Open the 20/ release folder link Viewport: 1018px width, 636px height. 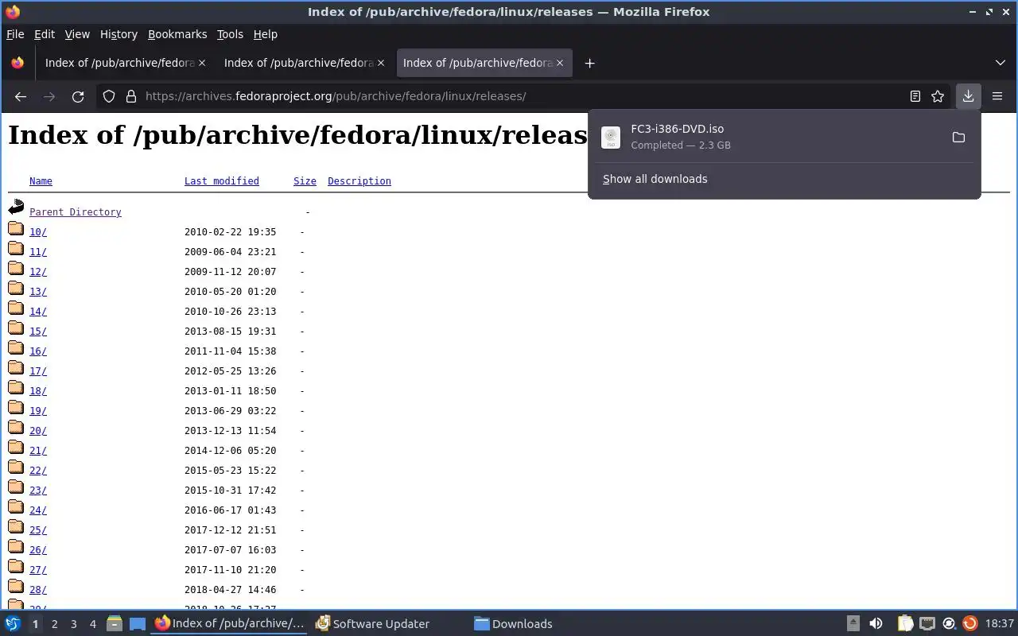(38, 431)
